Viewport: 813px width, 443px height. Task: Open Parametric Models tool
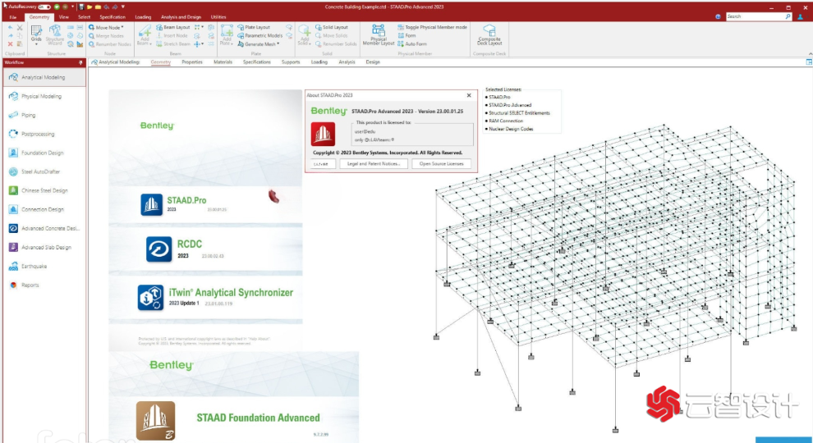260,36
